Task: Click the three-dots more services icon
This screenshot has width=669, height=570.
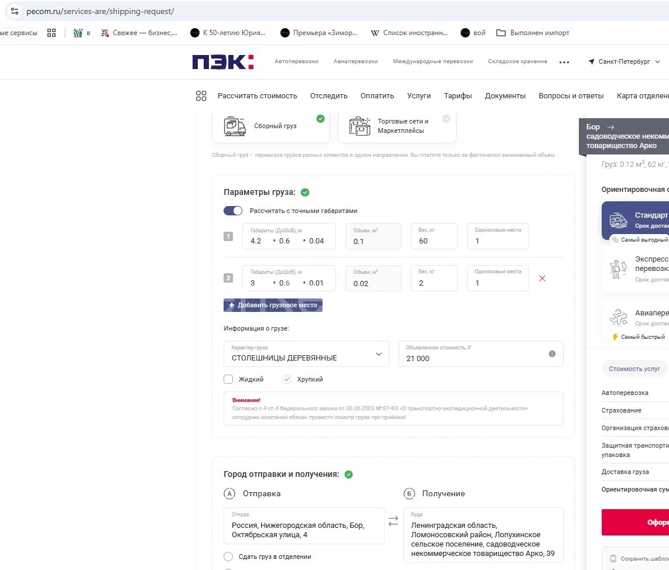Action: (564, 62)
